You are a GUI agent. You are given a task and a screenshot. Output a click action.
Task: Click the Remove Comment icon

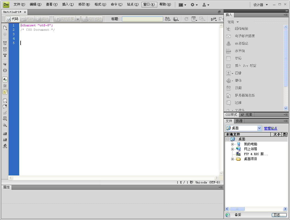click(x=5, y=107)
